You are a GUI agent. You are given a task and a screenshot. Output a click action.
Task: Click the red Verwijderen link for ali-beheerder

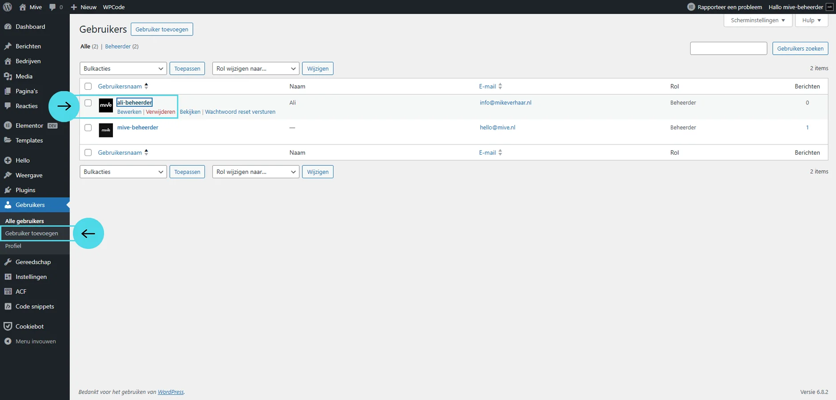click(x=161, y=112)
